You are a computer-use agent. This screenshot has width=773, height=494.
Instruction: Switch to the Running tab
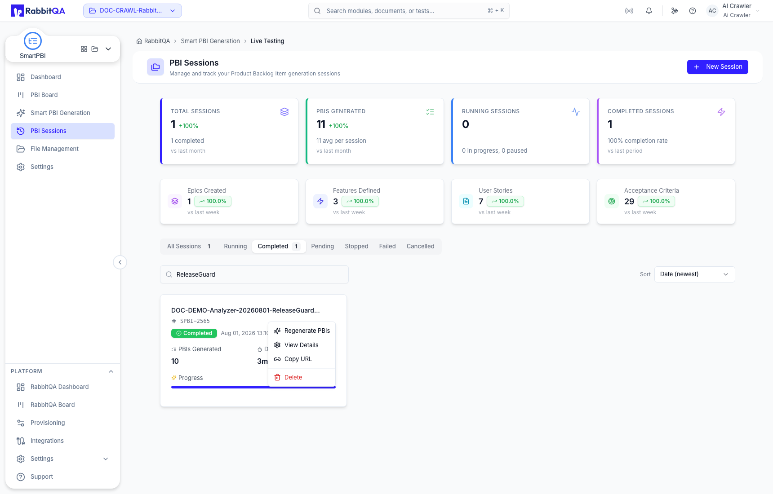(x=235, y=247)
